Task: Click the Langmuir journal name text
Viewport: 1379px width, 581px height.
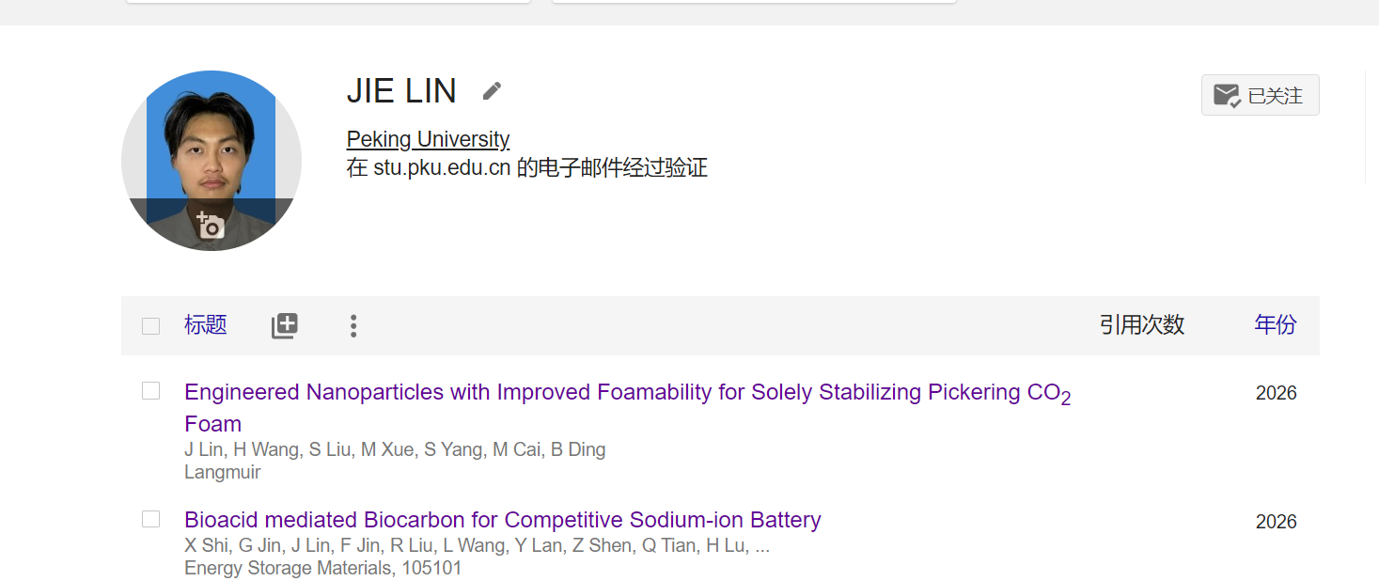Action: tap(223, 472)
